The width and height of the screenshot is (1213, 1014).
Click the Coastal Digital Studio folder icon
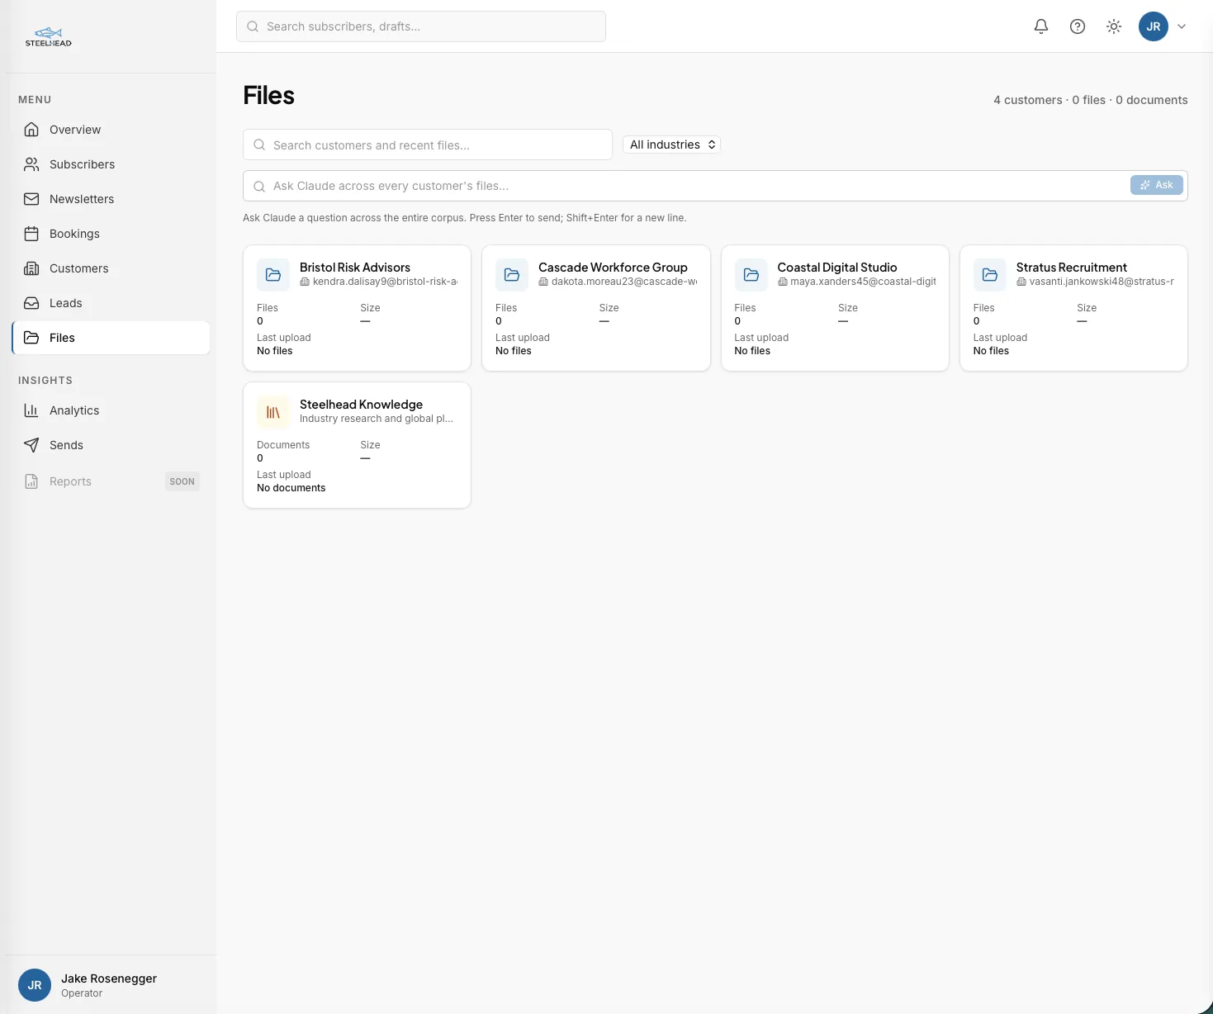(751, 275)
